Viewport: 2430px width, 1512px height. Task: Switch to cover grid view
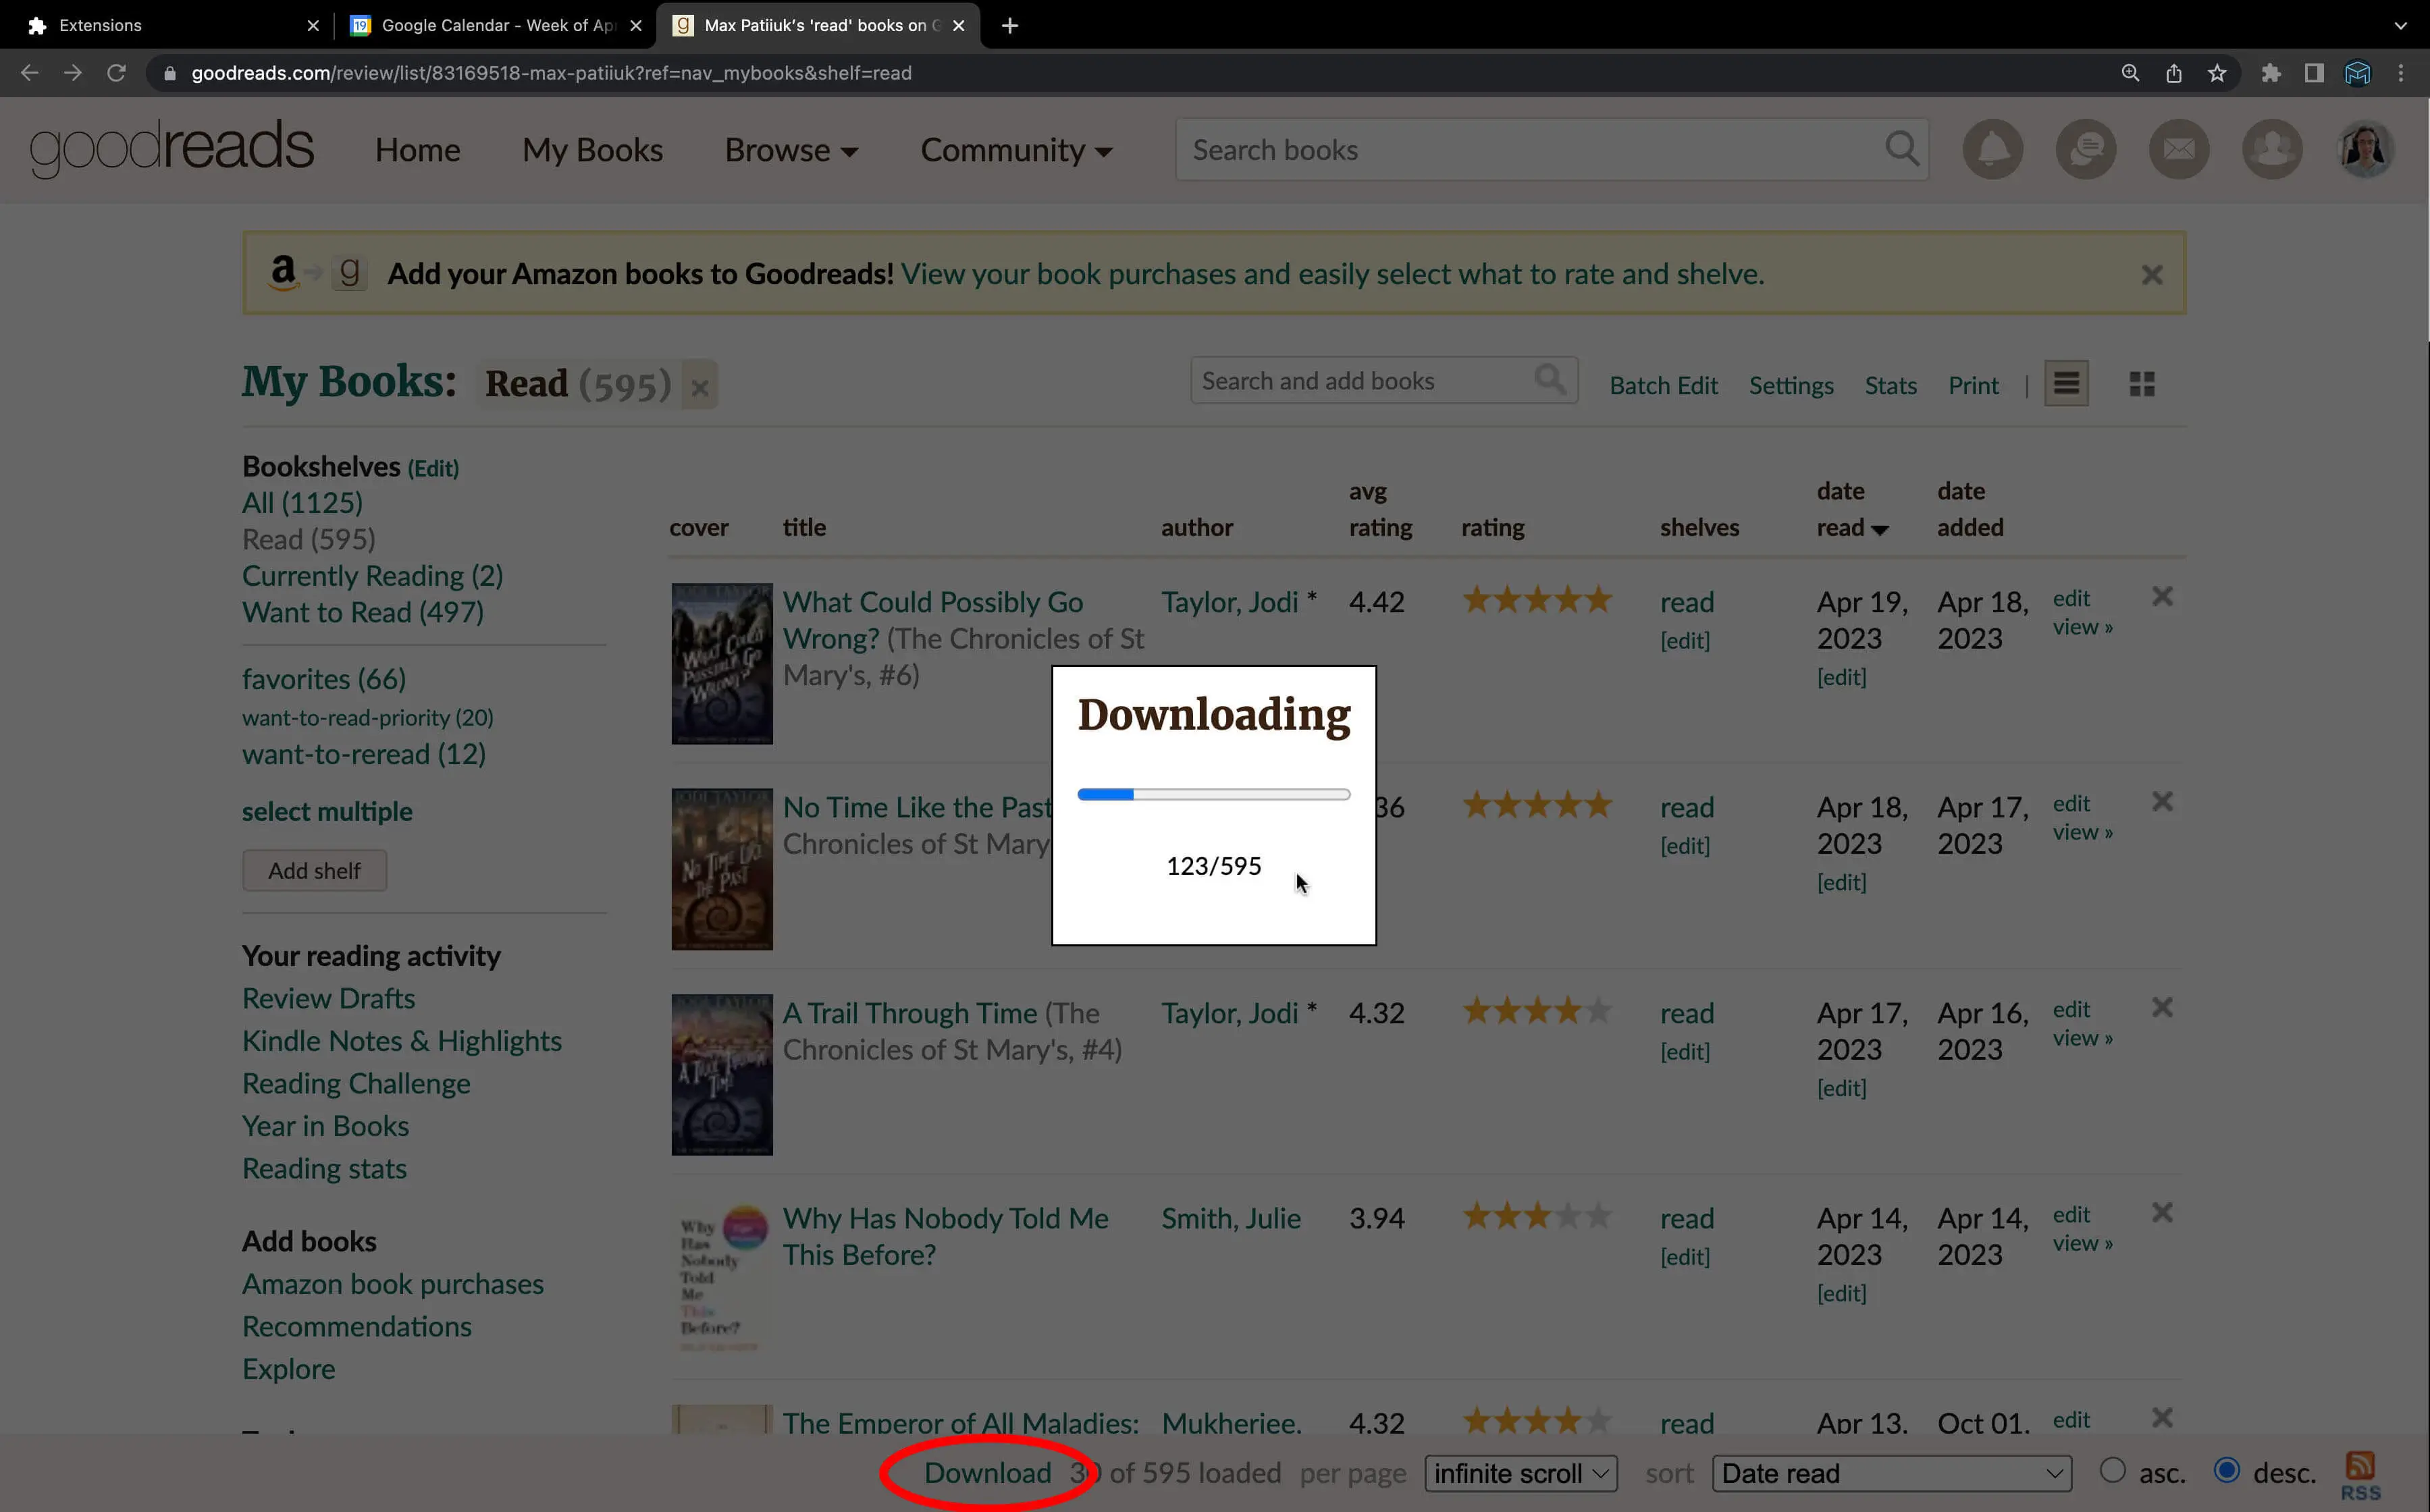(x=2141, y=385)
